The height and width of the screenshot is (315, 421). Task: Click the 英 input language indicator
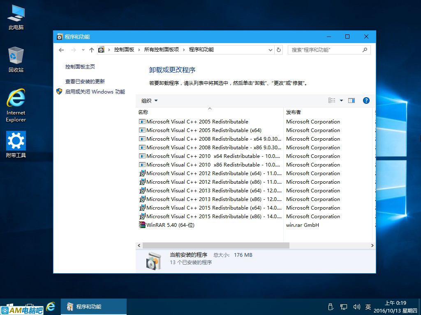click(368, 307)
